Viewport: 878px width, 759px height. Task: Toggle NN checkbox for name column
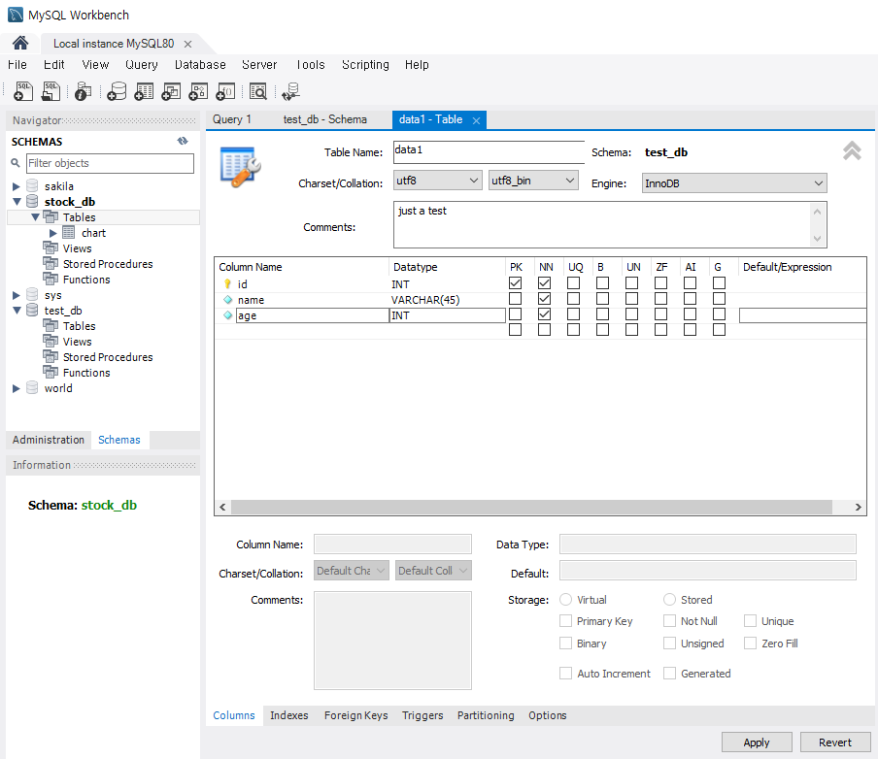point(544,298)
